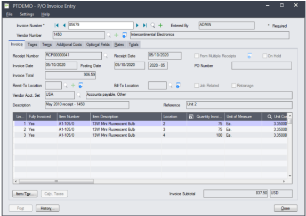Toggle the On Hold checkbox
306x216 pixels.
click(264, 56)
